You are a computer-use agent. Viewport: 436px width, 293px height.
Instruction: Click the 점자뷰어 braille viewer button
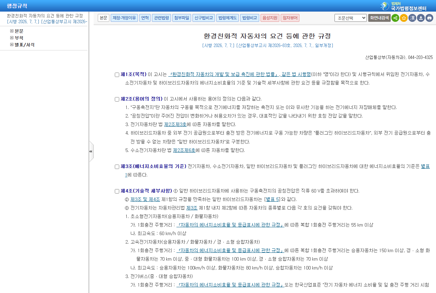tap(290, 18)
